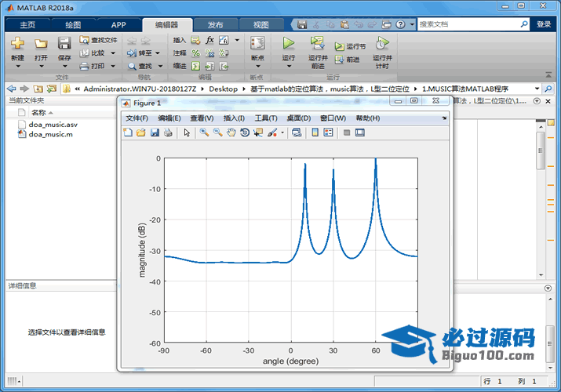
Task: Click Print Figure icon in Figure 1 toolbar
Action: point(168,132)
